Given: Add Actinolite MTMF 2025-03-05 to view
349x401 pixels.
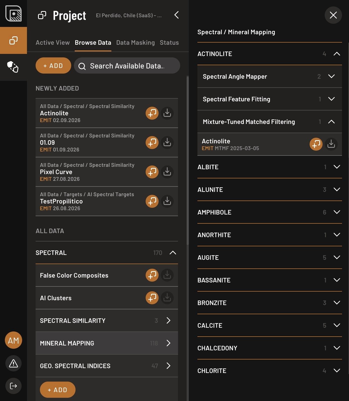Looking at the screenshot, I should [316, 144].
